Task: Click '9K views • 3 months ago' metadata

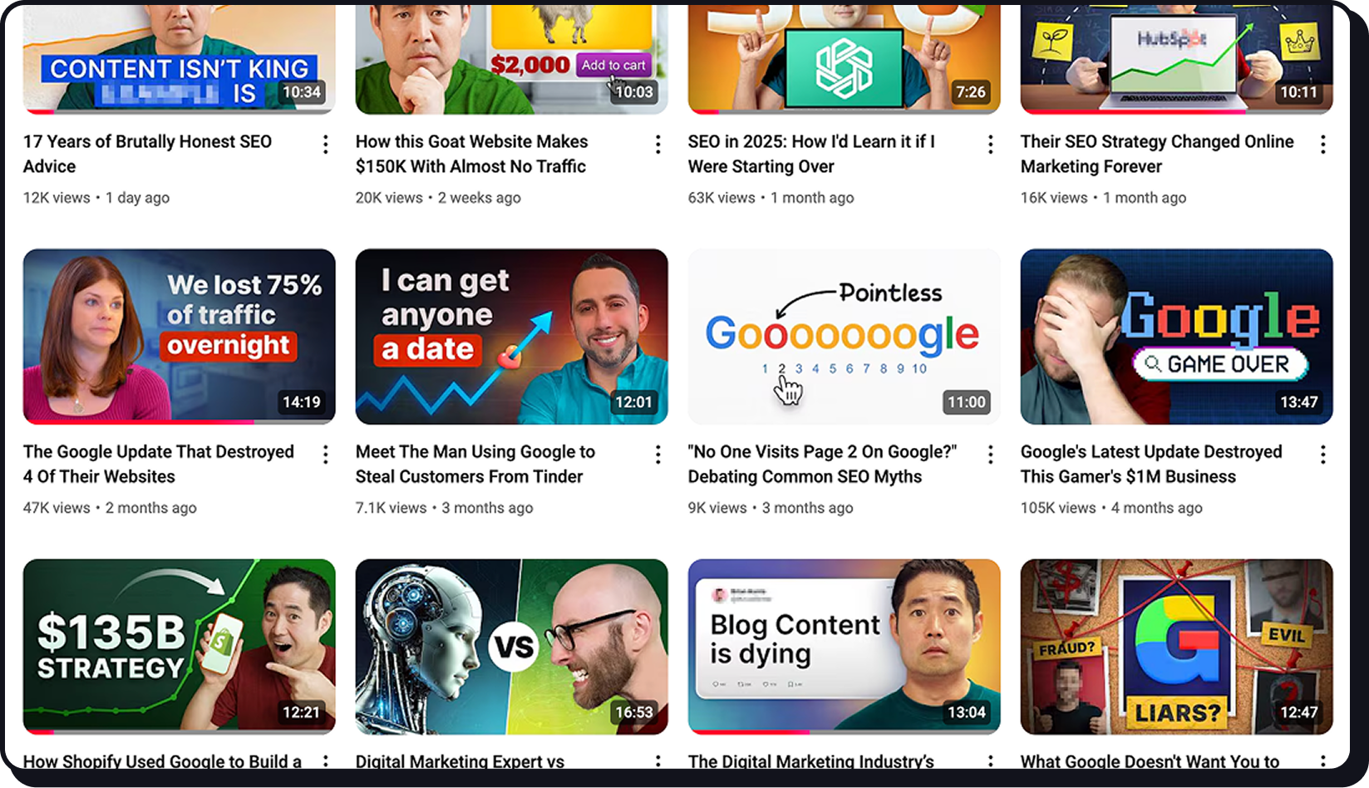Action: pos(771,508)
